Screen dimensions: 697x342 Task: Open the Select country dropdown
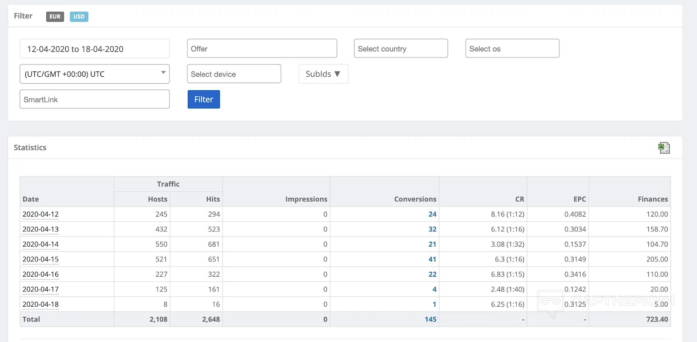point(401,49)
